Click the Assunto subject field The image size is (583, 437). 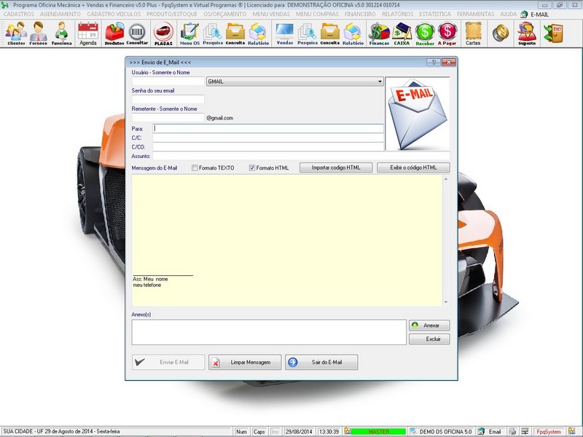click(x=301, y=156)
